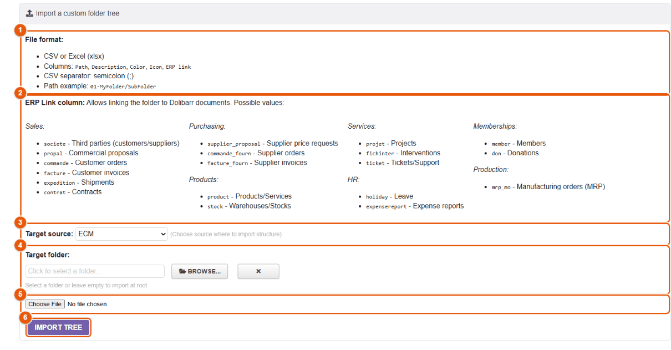Click the 'Target folder:' label
The image size is (671, 350).
48,255
